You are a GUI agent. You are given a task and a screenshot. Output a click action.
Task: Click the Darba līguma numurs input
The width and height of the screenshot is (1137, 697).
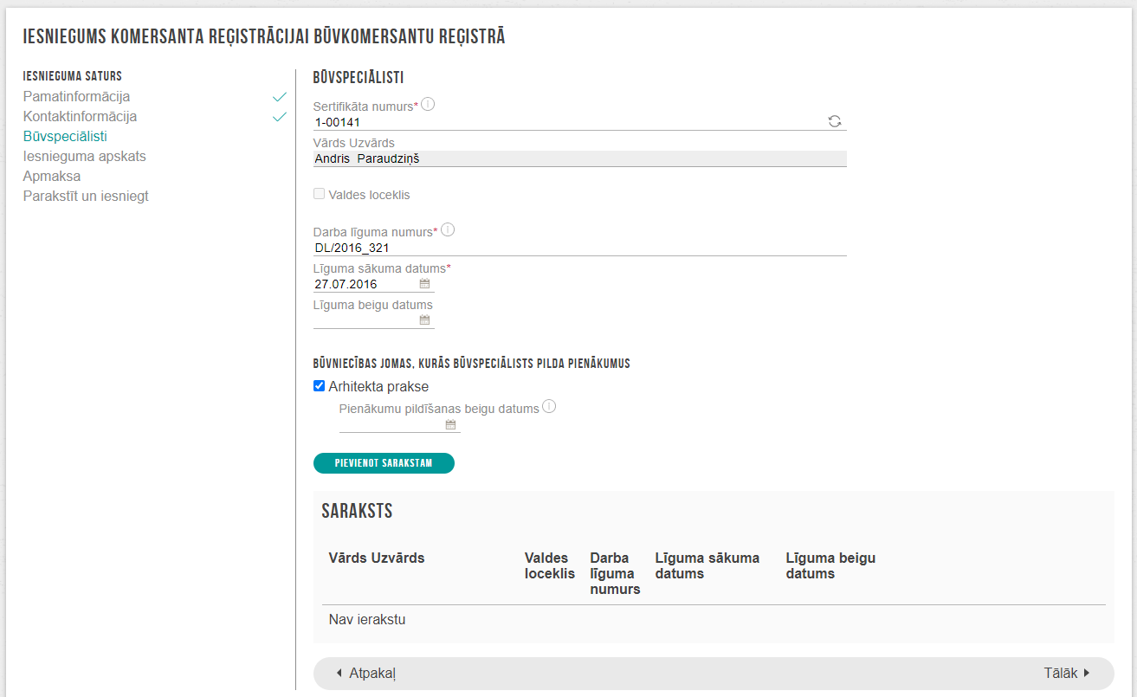point(579,248)
